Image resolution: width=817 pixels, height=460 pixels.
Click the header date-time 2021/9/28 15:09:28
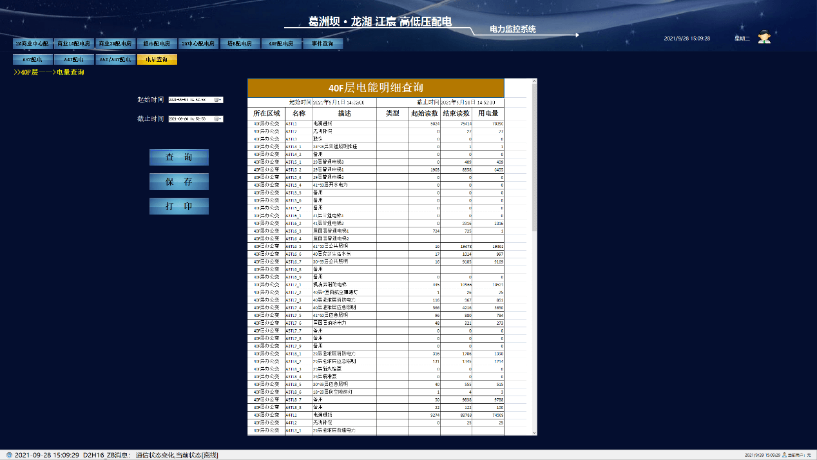pos(687,39)
